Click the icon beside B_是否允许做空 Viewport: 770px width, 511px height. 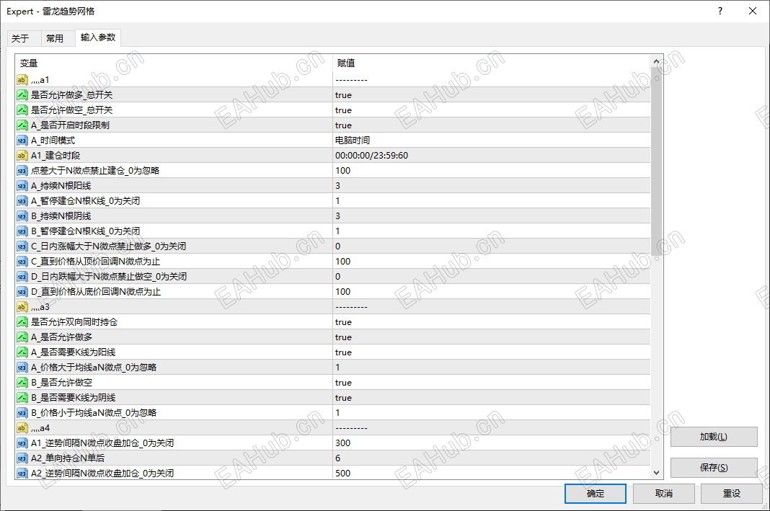pyautogui.click(x=22, y=383)
